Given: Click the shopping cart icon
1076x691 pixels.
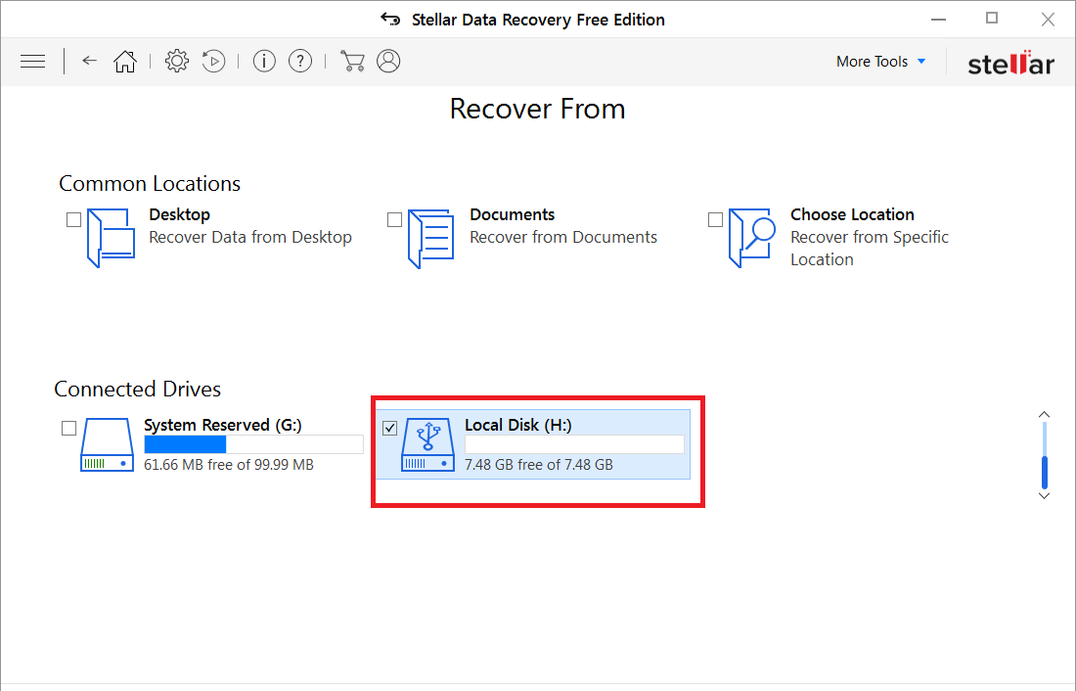Looking at the screenshot, I should pyautogui.click(x=352, y=61).
